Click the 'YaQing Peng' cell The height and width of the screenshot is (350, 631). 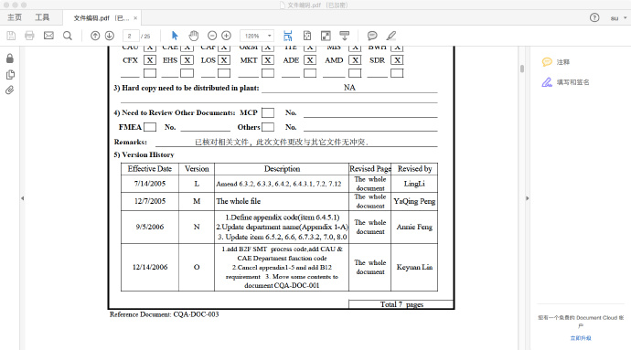[414, 201]
